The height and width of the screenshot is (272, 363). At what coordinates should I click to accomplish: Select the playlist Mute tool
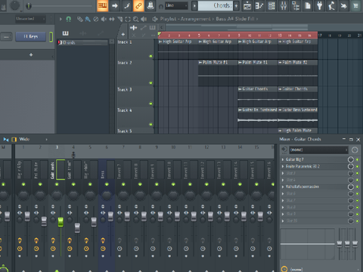pyautogui.click(x=104, y=19)
